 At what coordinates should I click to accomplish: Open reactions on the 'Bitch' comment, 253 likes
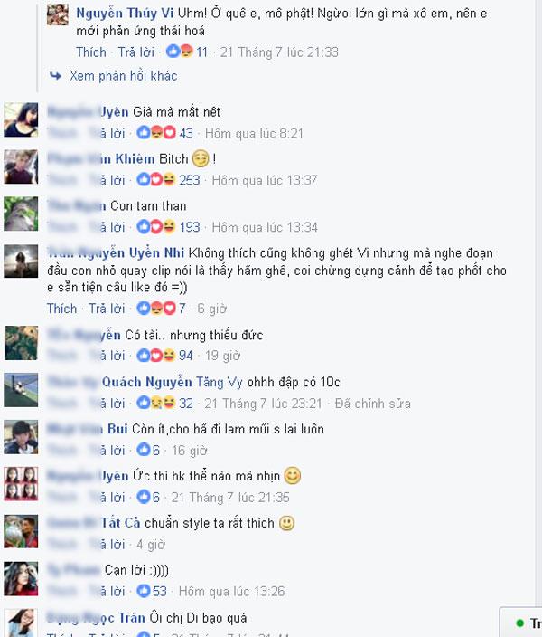tap(168, 180)
